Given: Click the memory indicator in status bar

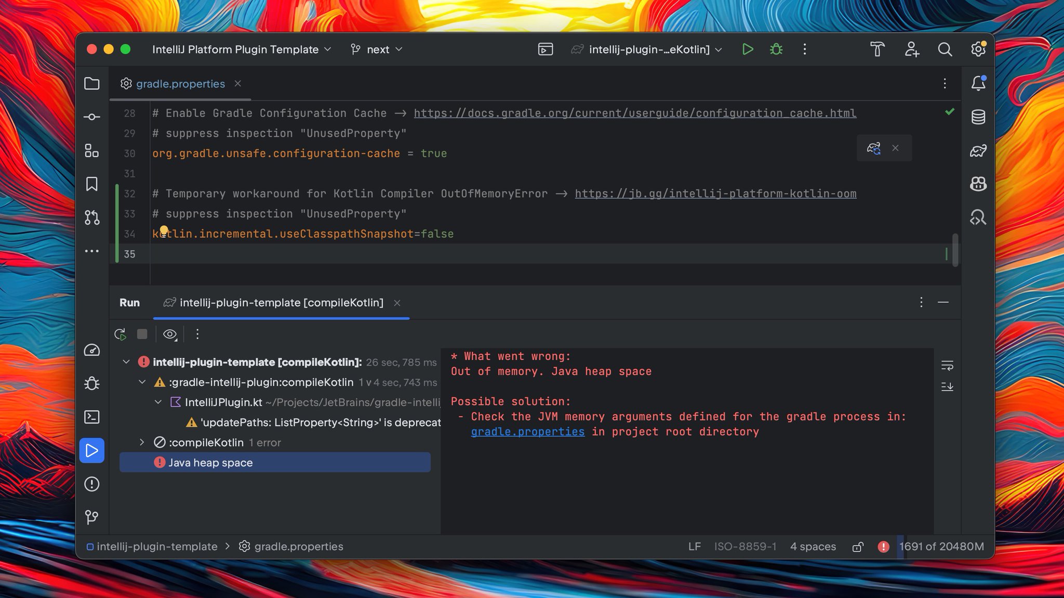Looking at the screenshot, I should tap(941, 547).
